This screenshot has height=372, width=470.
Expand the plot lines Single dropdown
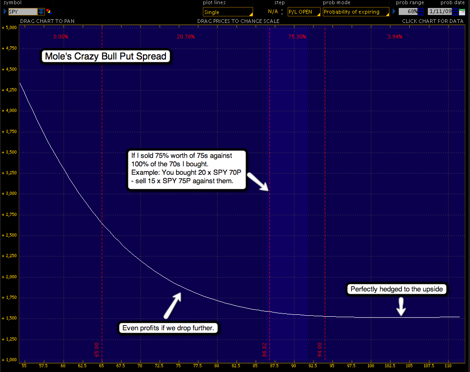(228, 12)
